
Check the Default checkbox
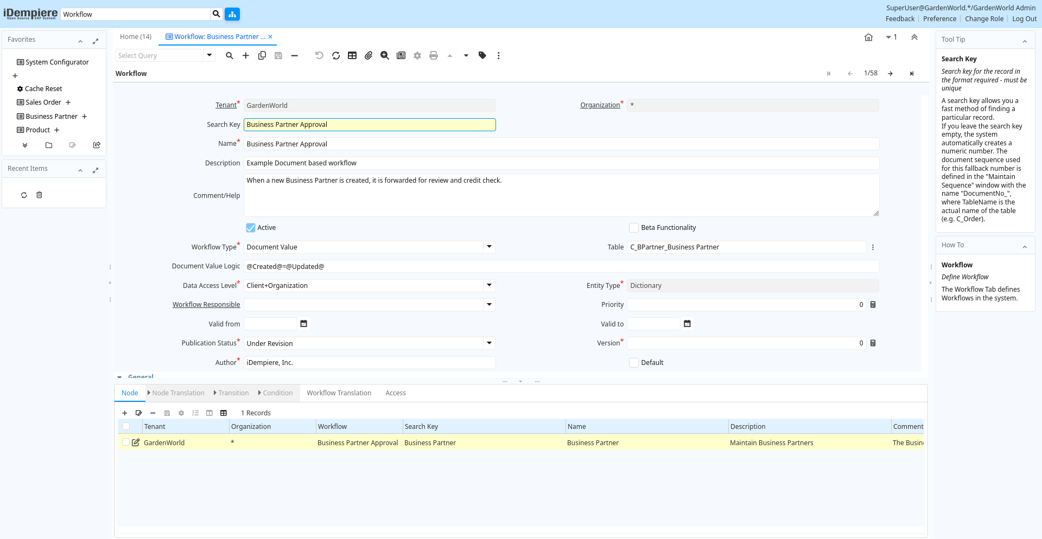[x=633, y=363]
